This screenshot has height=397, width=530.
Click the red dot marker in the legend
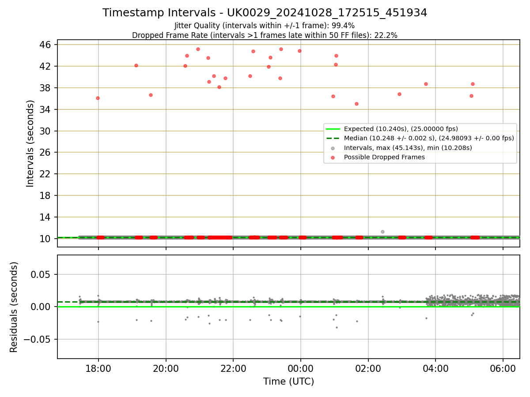pyautogui.click(x=333, y=157)
